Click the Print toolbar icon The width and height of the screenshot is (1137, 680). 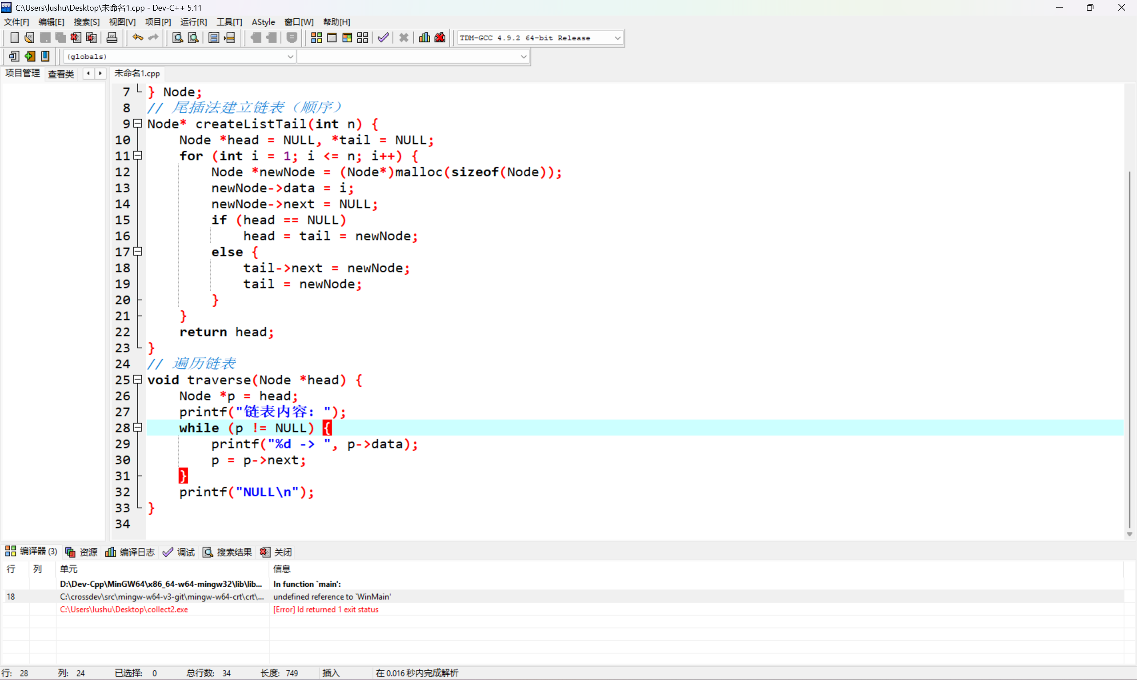112,38
